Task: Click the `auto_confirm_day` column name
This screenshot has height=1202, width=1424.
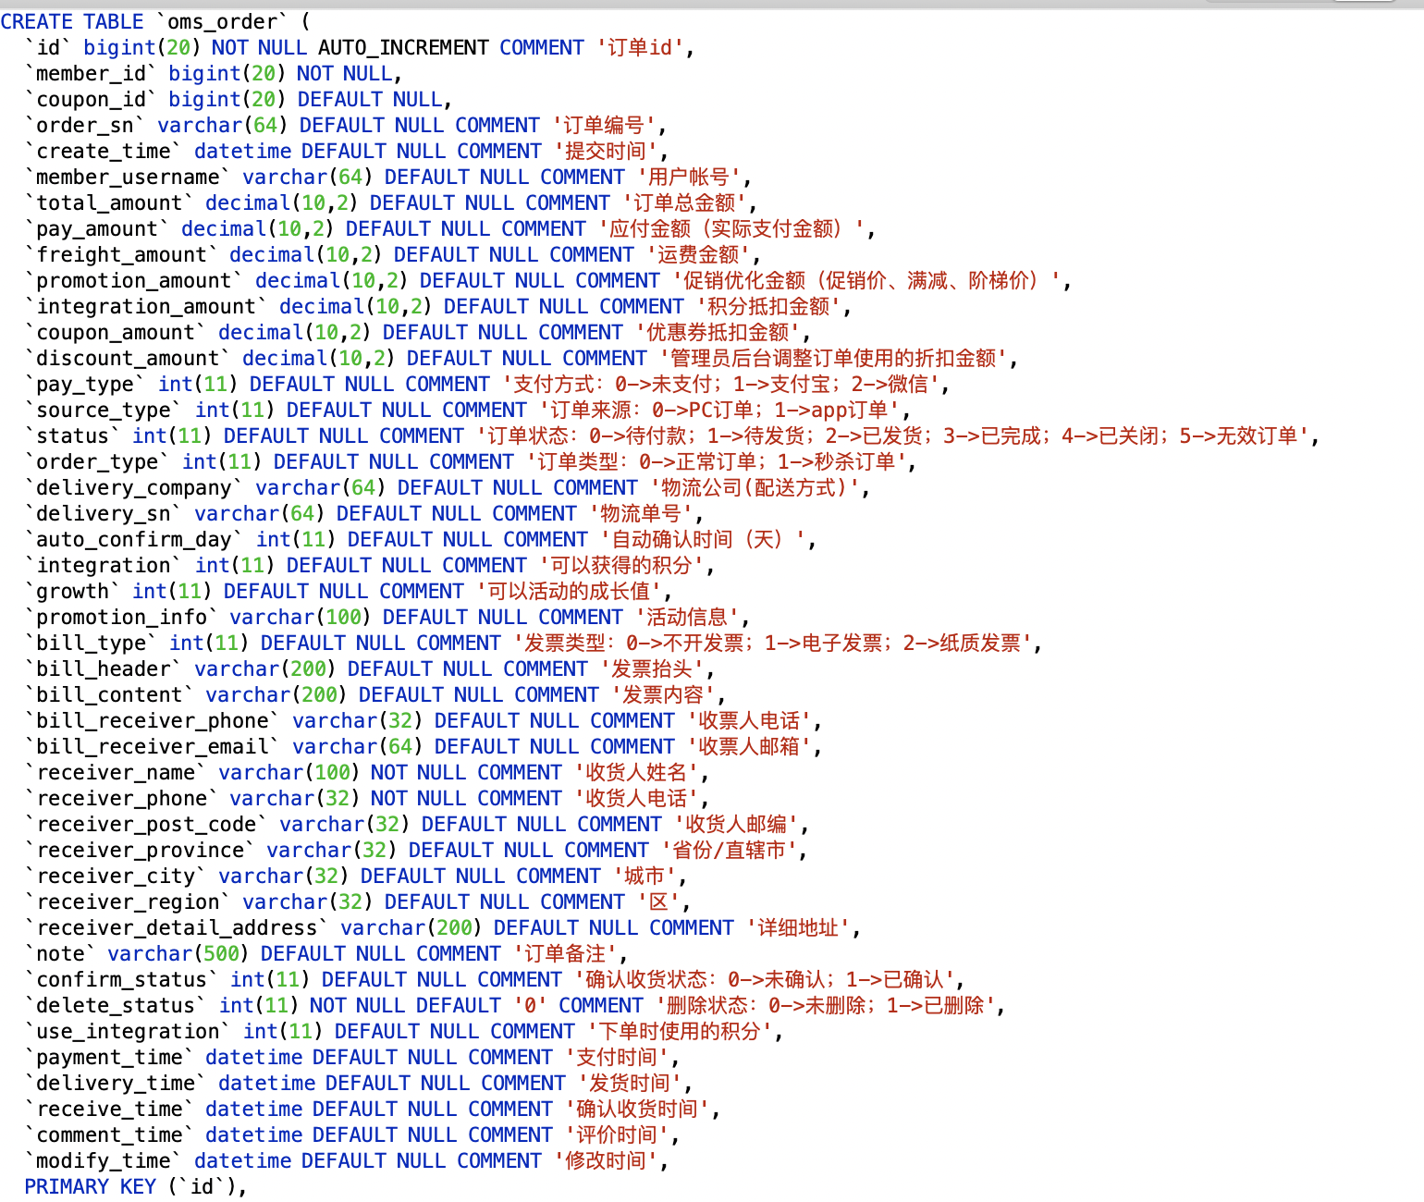Action: (x=134, y=539)
